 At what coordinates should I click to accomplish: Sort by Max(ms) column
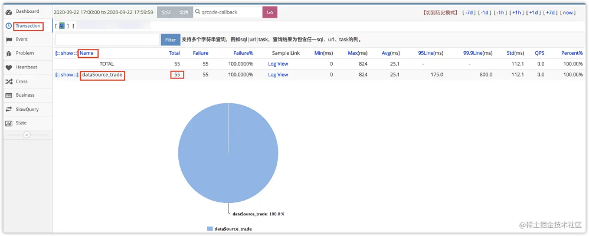pos(358,53)
